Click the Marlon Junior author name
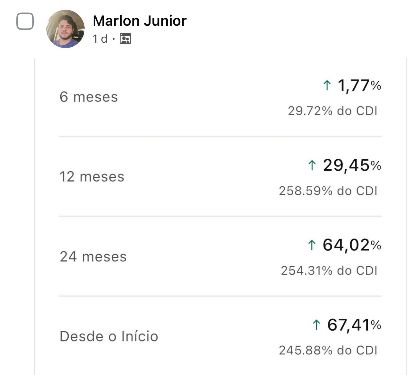The image size is (414, 383). [x=140, y=21]
